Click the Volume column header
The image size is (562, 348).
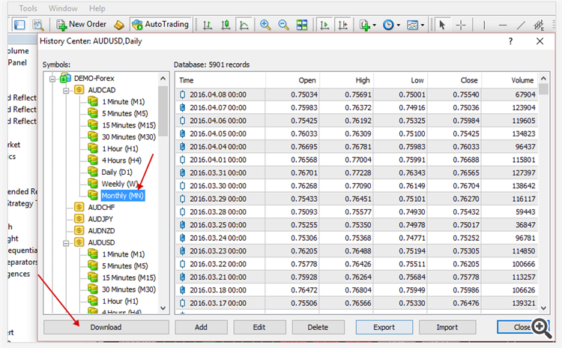pyautogui.click(x=511, y=80)
